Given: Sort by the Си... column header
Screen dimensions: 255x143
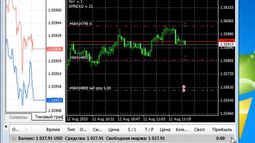Looking at the screenshot, I should click(97, 130).
